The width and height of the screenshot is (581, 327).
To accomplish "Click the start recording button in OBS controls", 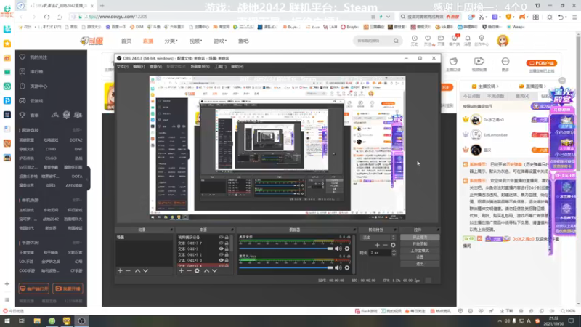I will [420, 244].
